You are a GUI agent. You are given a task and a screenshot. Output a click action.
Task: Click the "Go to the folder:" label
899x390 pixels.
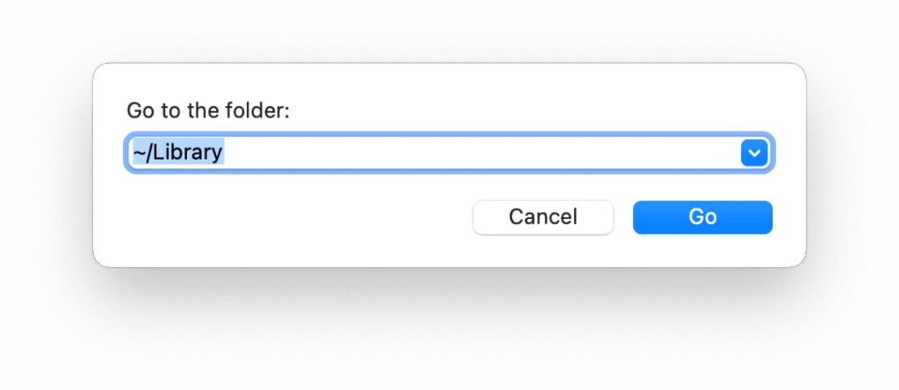(x=208, y=110)
